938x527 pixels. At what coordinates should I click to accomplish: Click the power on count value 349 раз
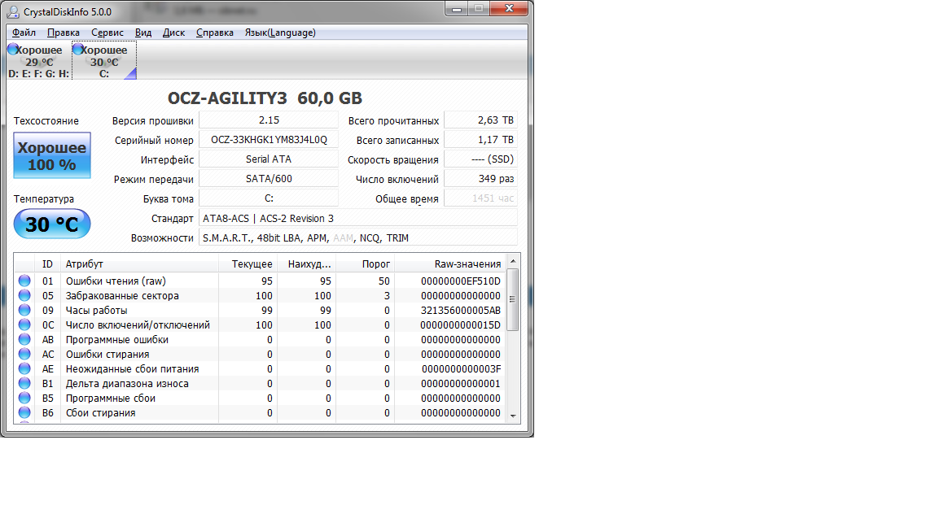pyautogui.click(x=481, y=179)
